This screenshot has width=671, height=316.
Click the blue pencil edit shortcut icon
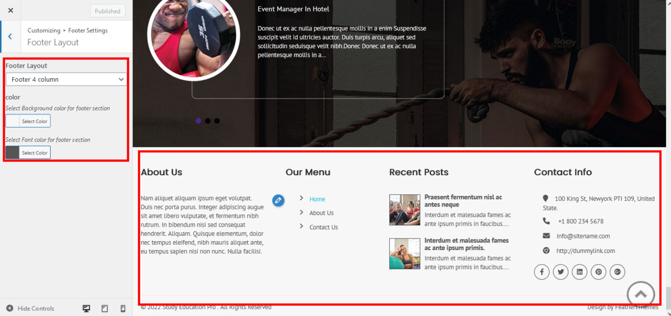click(278, 201)
